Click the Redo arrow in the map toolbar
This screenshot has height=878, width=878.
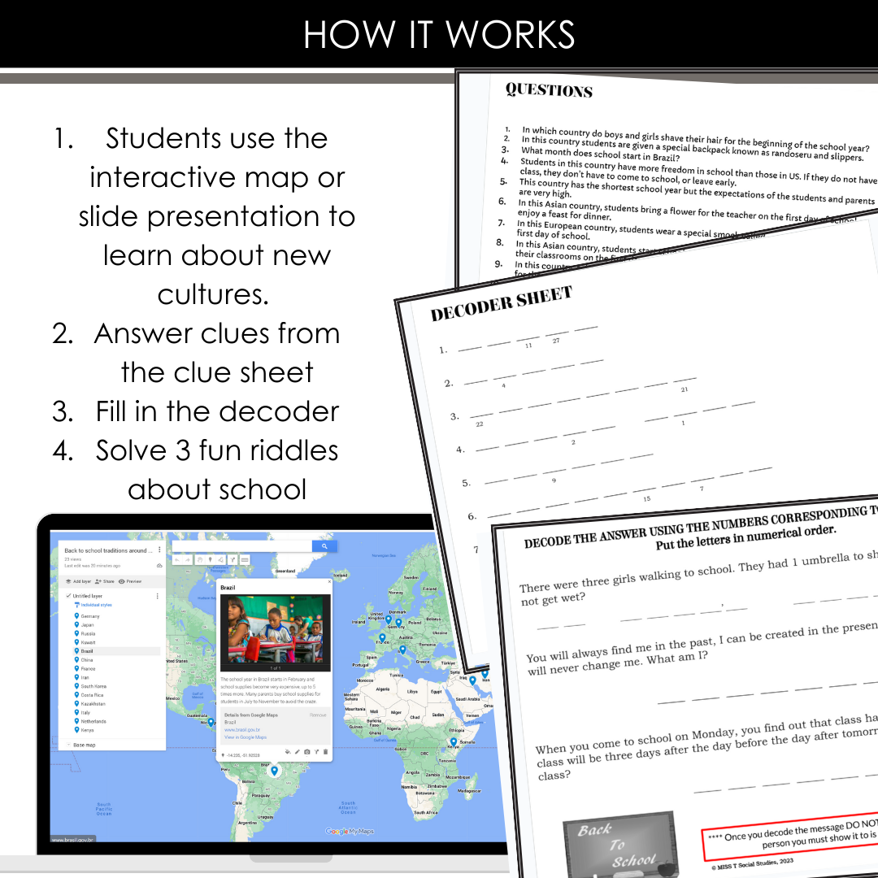click(x=188, y=560)
